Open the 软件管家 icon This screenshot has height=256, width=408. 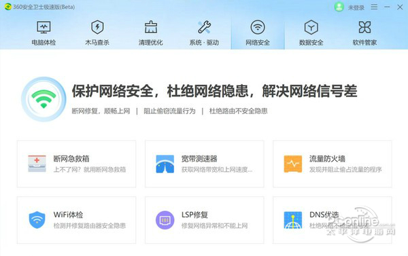pyautogui.click(x=364, y=27)
